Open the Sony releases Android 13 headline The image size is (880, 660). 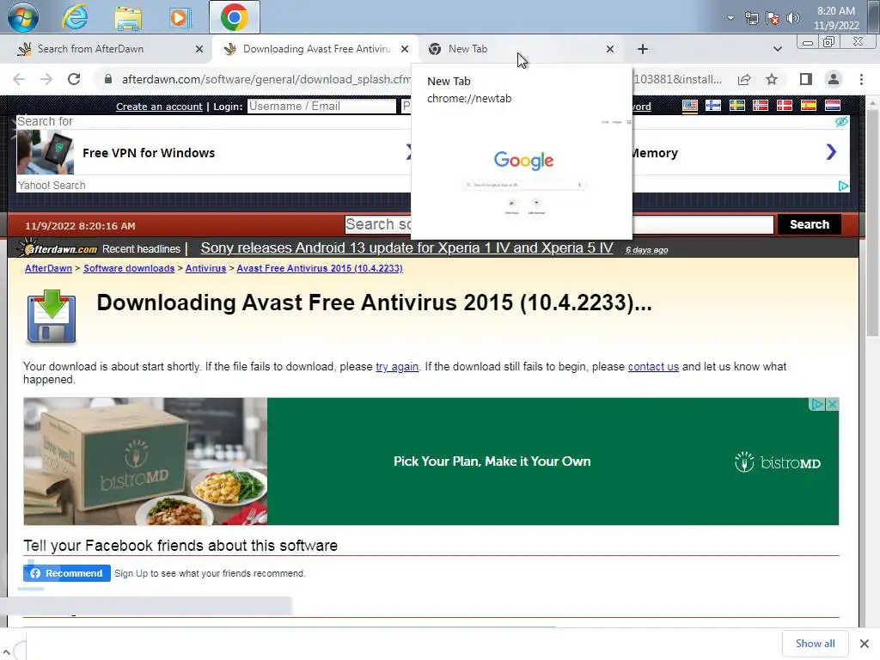tap(406, 248)
